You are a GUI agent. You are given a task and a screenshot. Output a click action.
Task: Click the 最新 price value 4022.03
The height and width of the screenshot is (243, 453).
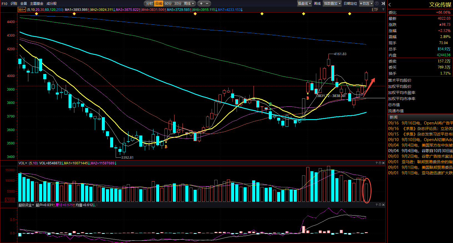pos(444,18)
